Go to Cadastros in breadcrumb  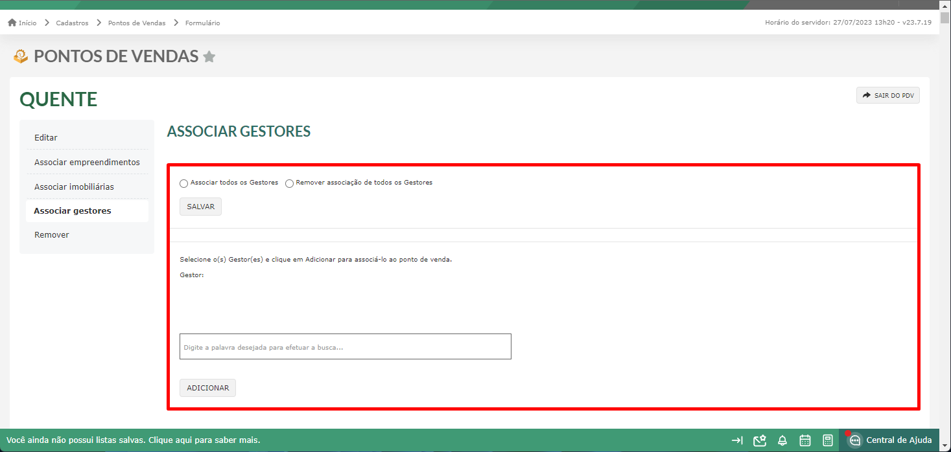pos(72,23)
